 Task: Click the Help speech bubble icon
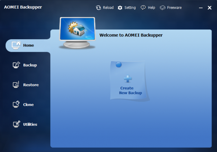point(143,7)
